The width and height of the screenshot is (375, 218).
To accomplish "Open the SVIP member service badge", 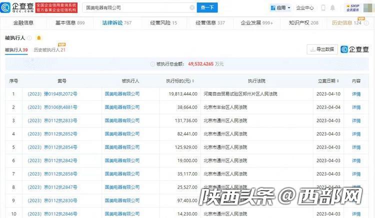I will click(353, 7).
